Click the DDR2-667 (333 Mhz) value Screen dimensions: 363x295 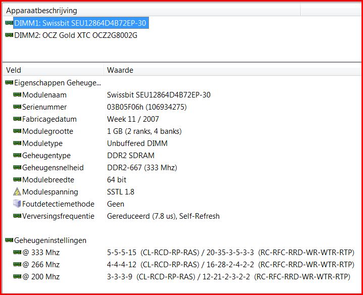pyautogui.click(x=142, y=168)
